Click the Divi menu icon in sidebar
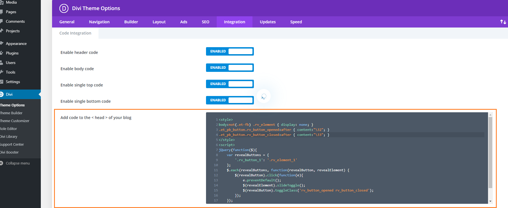This screenshot has width=508, height=208. (1, 94)
